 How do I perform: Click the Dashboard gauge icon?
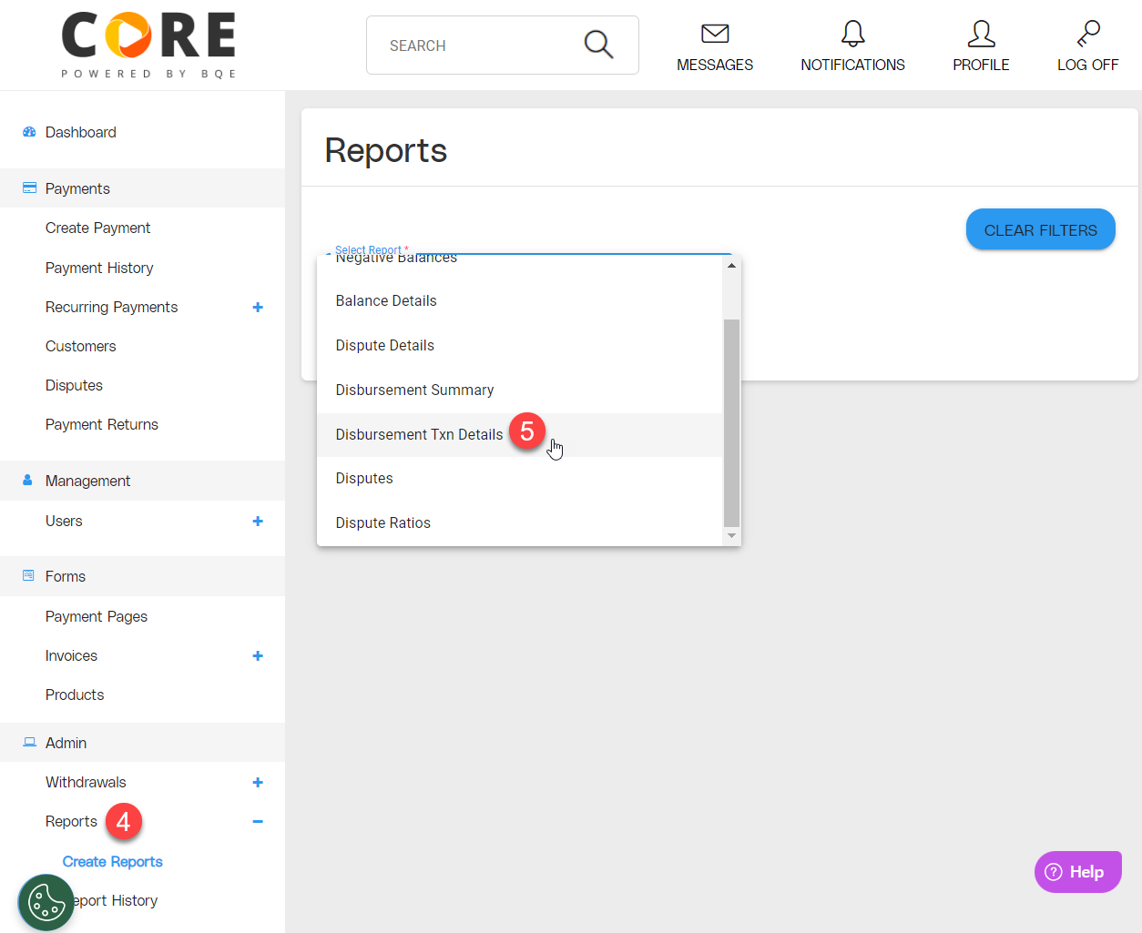point(27,131)
